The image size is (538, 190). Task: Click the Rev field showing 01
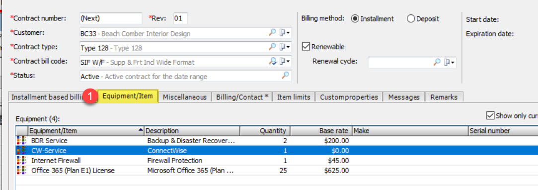click(180, 18)
